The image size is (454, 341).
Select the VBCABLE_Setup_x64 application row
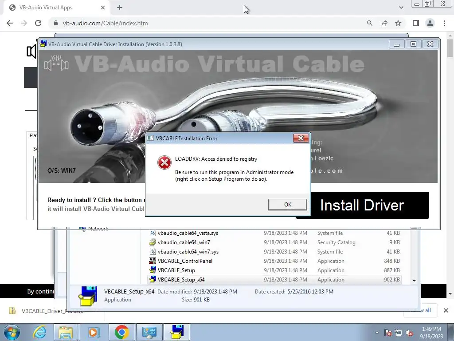click(274, 280)
